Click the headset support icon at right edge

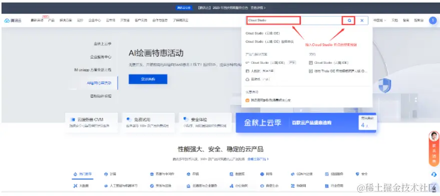pos(434,175)
